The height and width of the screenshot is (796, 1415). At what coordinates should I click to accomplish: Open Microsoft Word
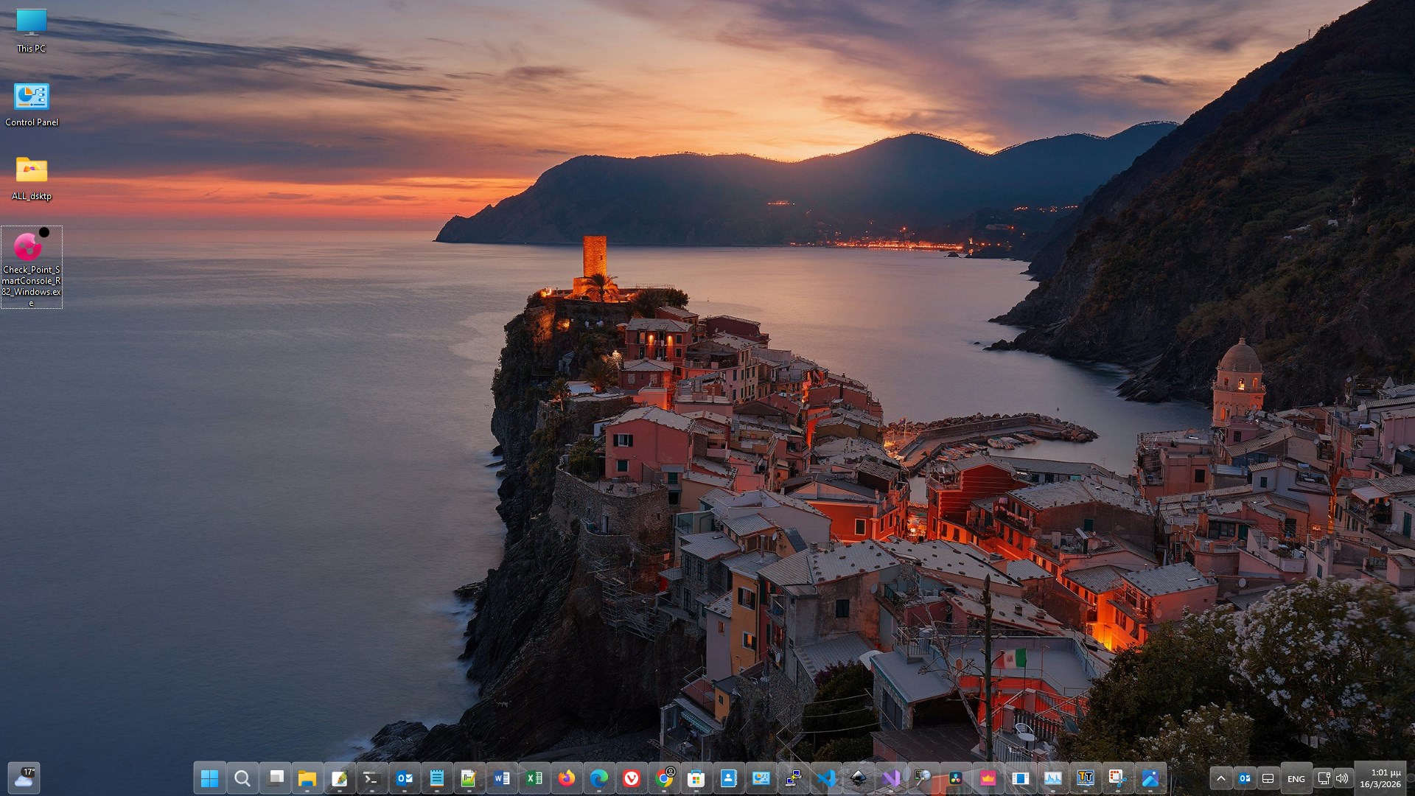[x=502, y=778]
